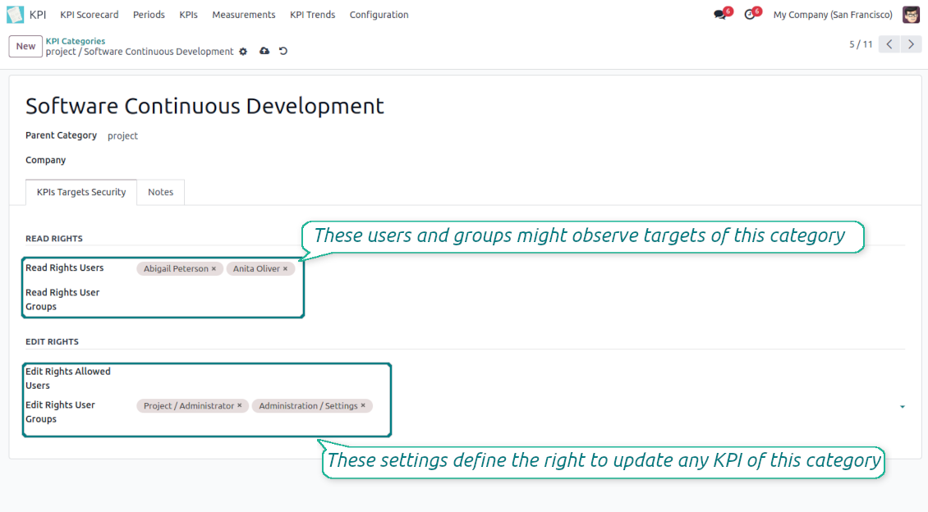Open the Measurements menu

coord(244,15)
